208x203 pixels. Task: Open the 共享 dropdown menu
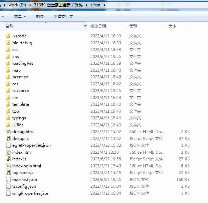(20, 16)
